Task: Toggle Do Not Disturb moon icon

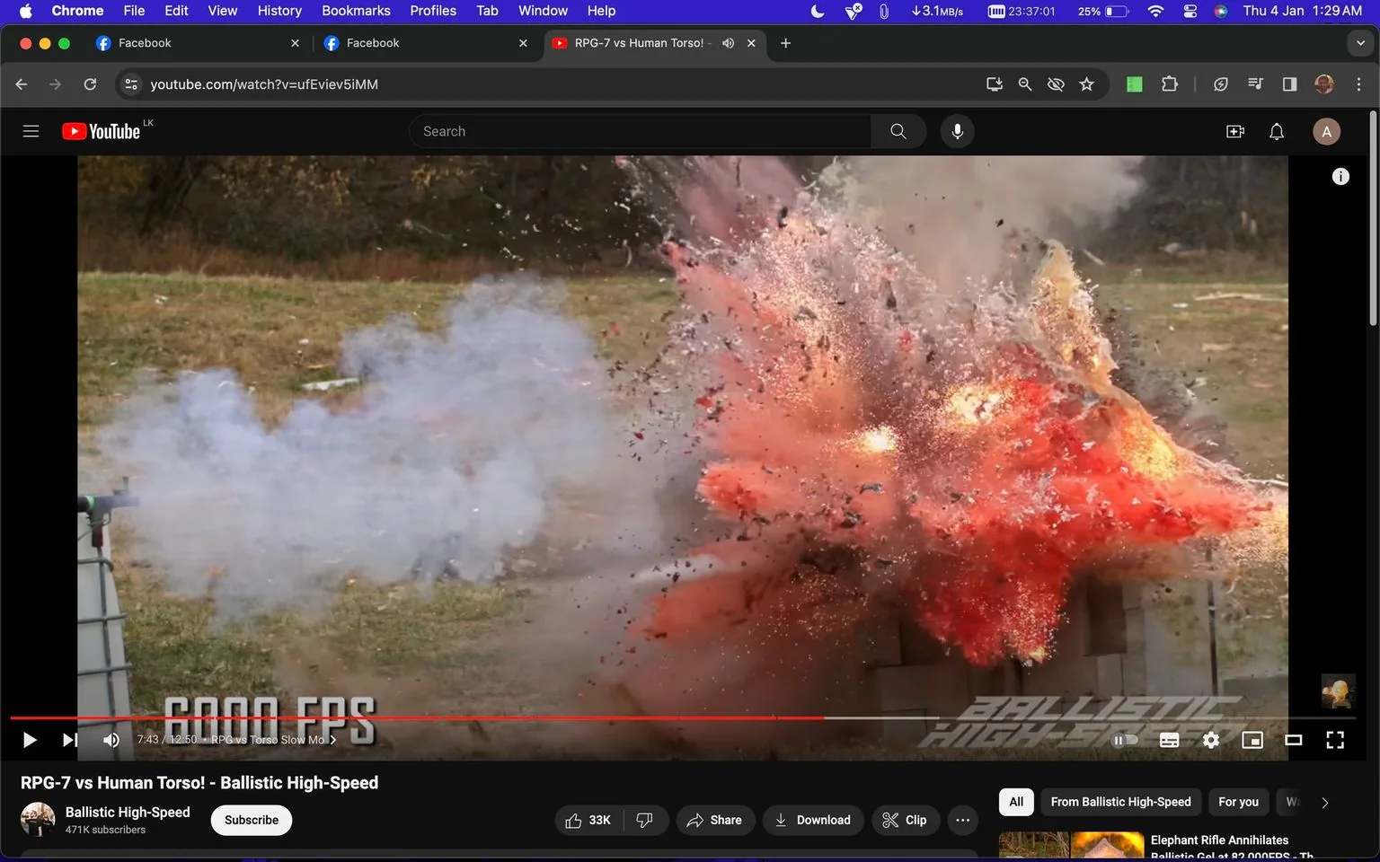Action: [818, 11]
